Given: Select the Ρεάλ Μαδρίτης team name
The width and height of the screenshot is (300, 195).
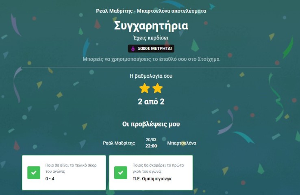Looking at the screenshot, I should click(x=119, y=143).
